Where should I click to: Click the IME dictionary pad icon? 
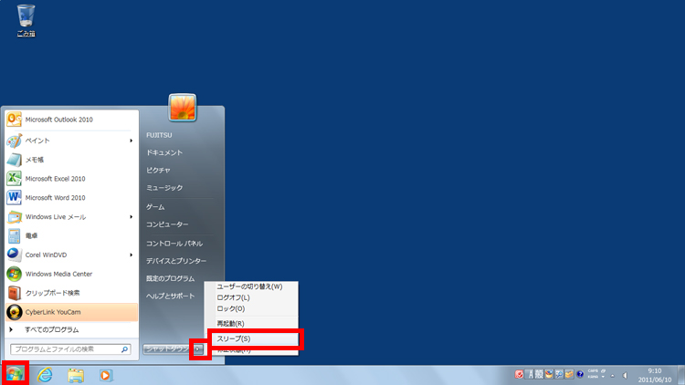tap(549, 375)
